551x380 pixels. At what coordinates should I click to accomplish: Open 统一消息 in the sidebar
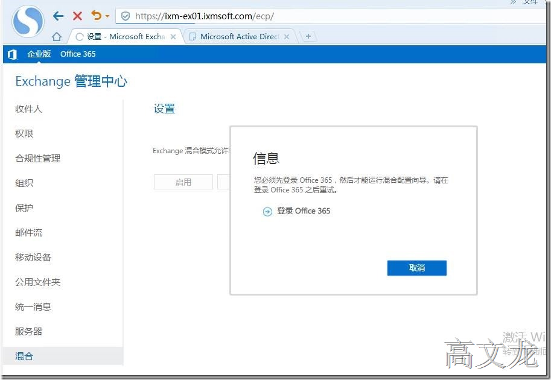click(x=33, y=306)
